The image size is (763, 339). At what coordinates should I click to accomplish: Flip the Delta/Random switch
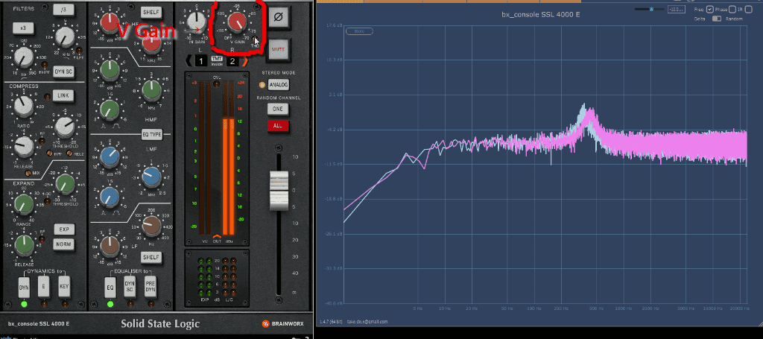pos(717,19)
